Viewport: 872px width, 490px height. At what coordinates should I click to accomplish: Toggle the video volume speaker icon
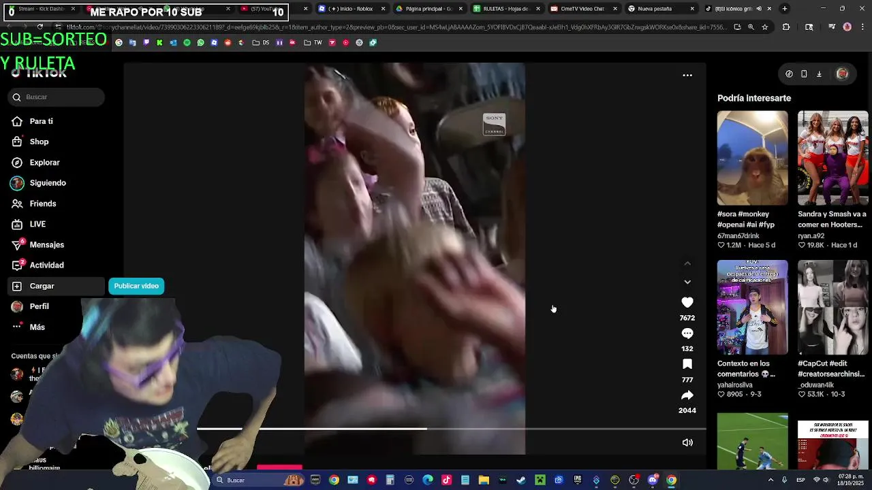pyautogui.click(x=687, y=442)
